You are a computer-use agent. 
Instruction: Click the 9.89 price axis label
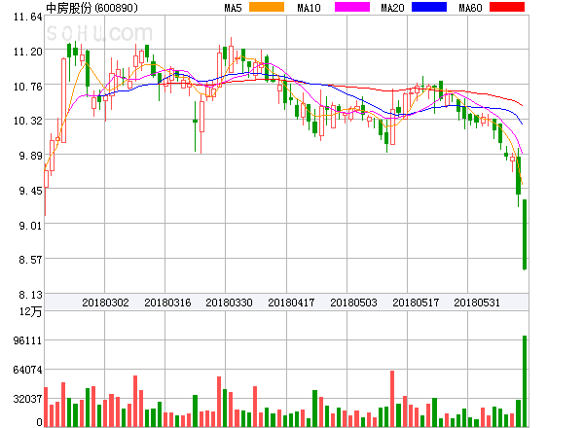pos(31,156)
